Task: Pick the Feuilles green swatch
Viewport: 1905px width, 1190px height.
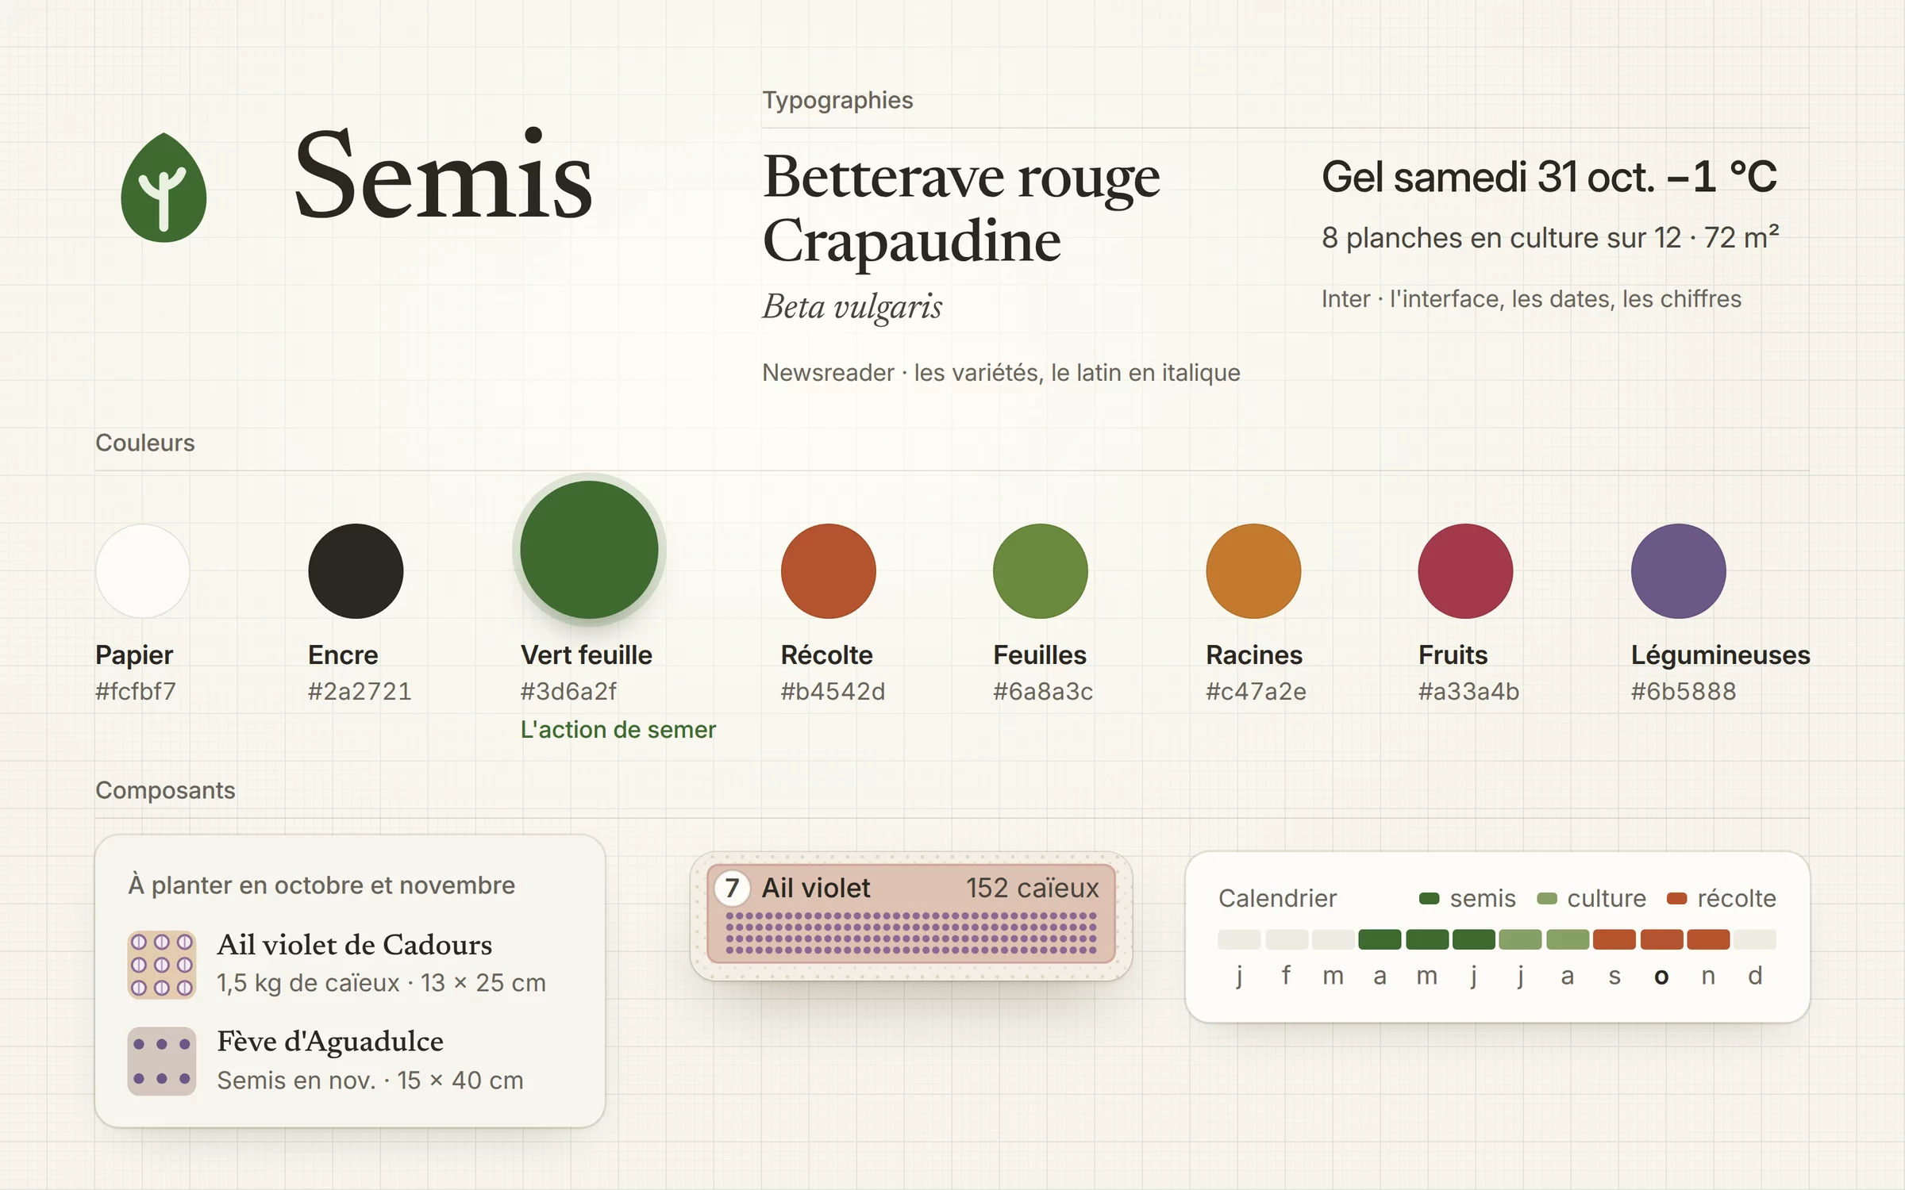Action: [1041, 570]
